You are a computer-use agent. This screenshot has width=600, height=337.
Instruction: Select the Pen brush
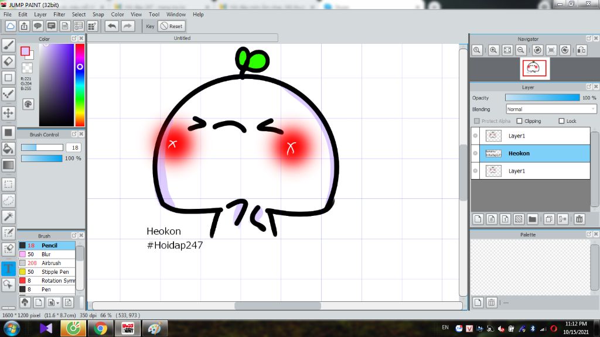(47, 289)
